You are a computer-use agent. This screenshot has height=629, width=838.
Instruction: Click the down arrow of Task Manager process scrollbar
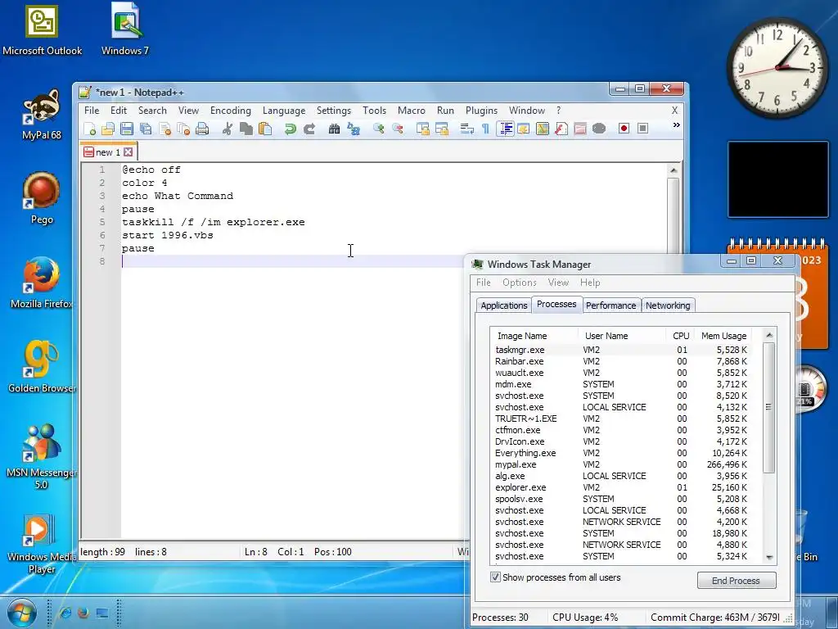(769, 557)
